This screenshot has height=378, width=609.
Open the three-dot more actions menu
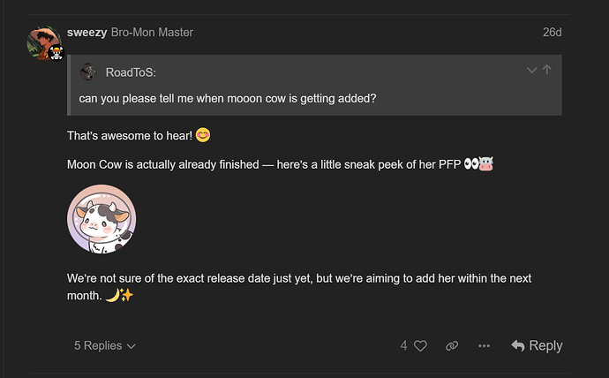484,345
